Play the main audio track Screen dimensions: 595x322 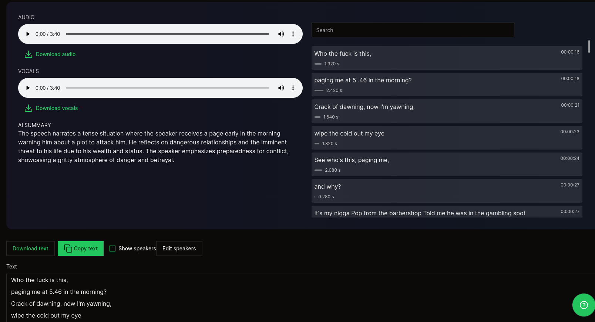pos(28,34)
